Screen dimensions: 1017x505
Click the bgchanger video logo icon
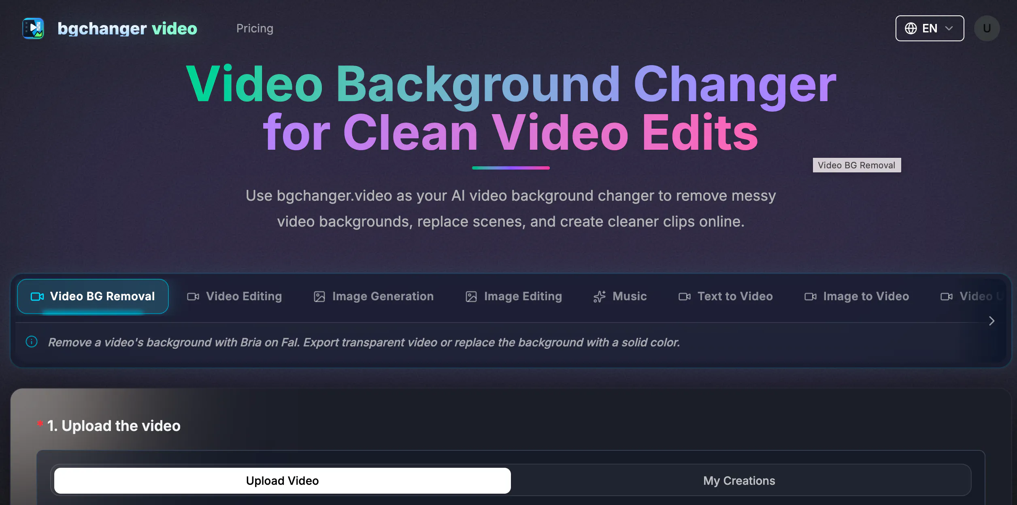tap(33, 28)
